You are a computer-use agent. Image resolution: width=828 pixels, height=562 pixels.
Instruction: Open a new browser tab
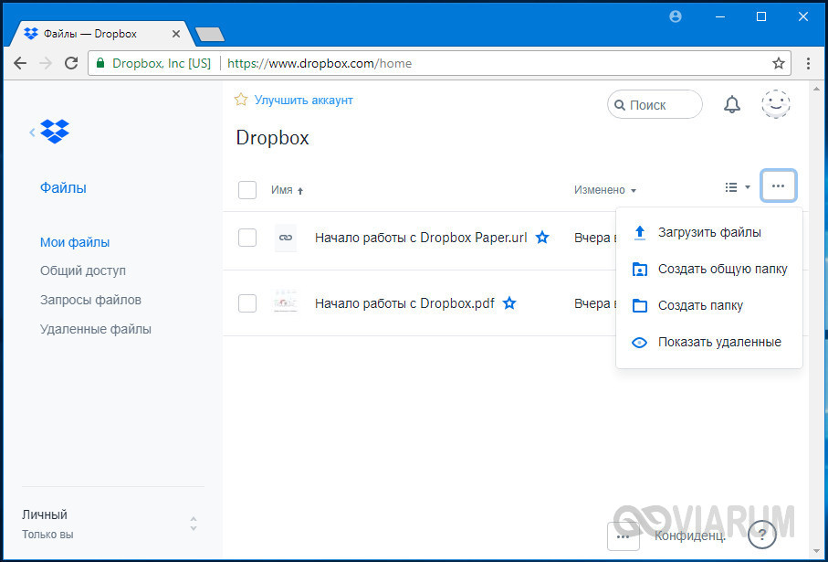click(210, 35)
